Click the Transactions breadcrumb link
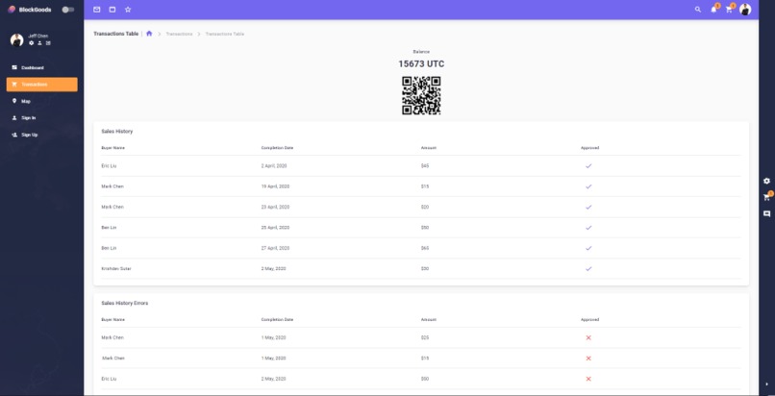This screenshot has height=396, width=775. click(179, 34)
